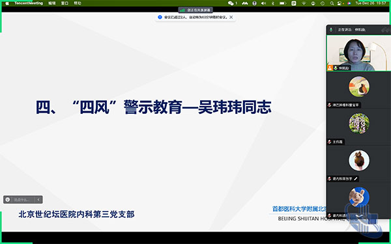Open the Bluetooth menu bar icon
Image resolution: width=391 pixels, height=244 pixels.
click(x=273, y=3)
